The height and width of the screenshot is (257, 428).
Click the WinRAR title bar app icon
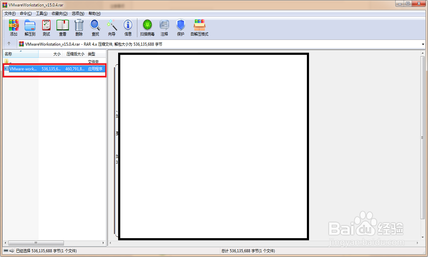click(x=5, y=5)
